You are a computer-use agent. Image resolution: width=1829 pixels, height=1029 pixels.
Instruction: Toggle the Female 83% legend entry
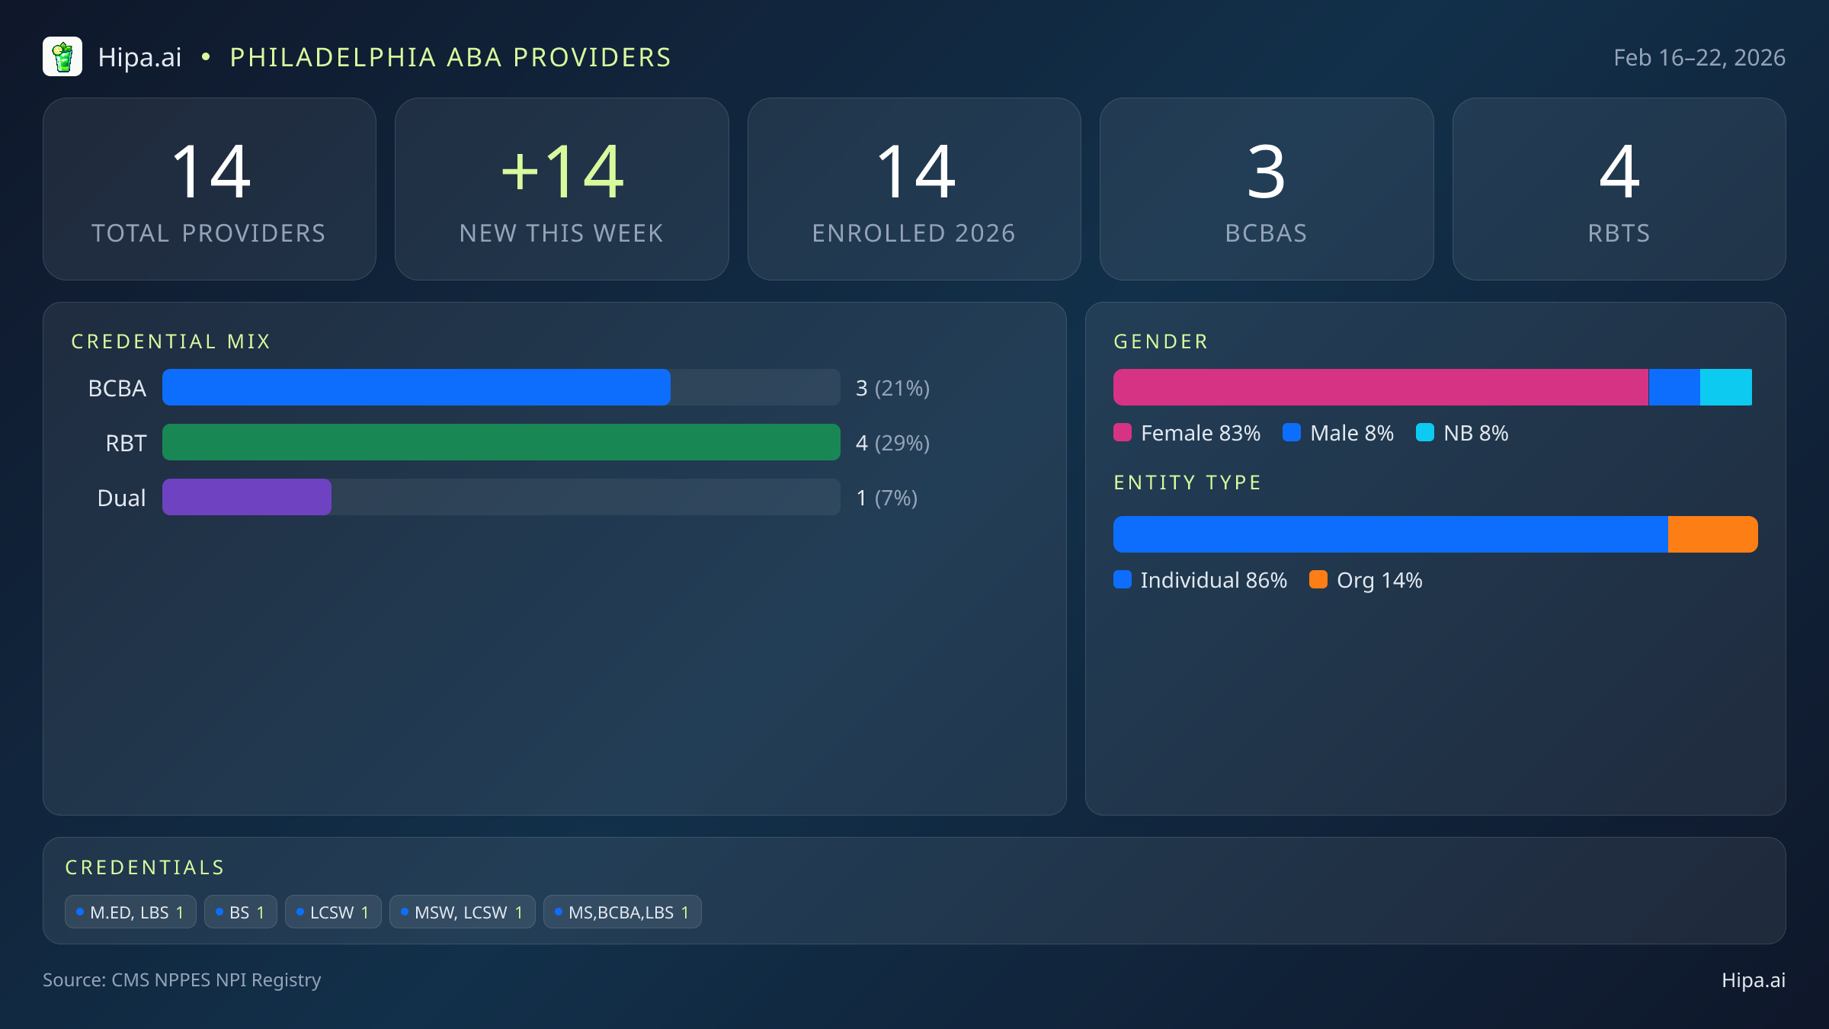[1187, 433]
